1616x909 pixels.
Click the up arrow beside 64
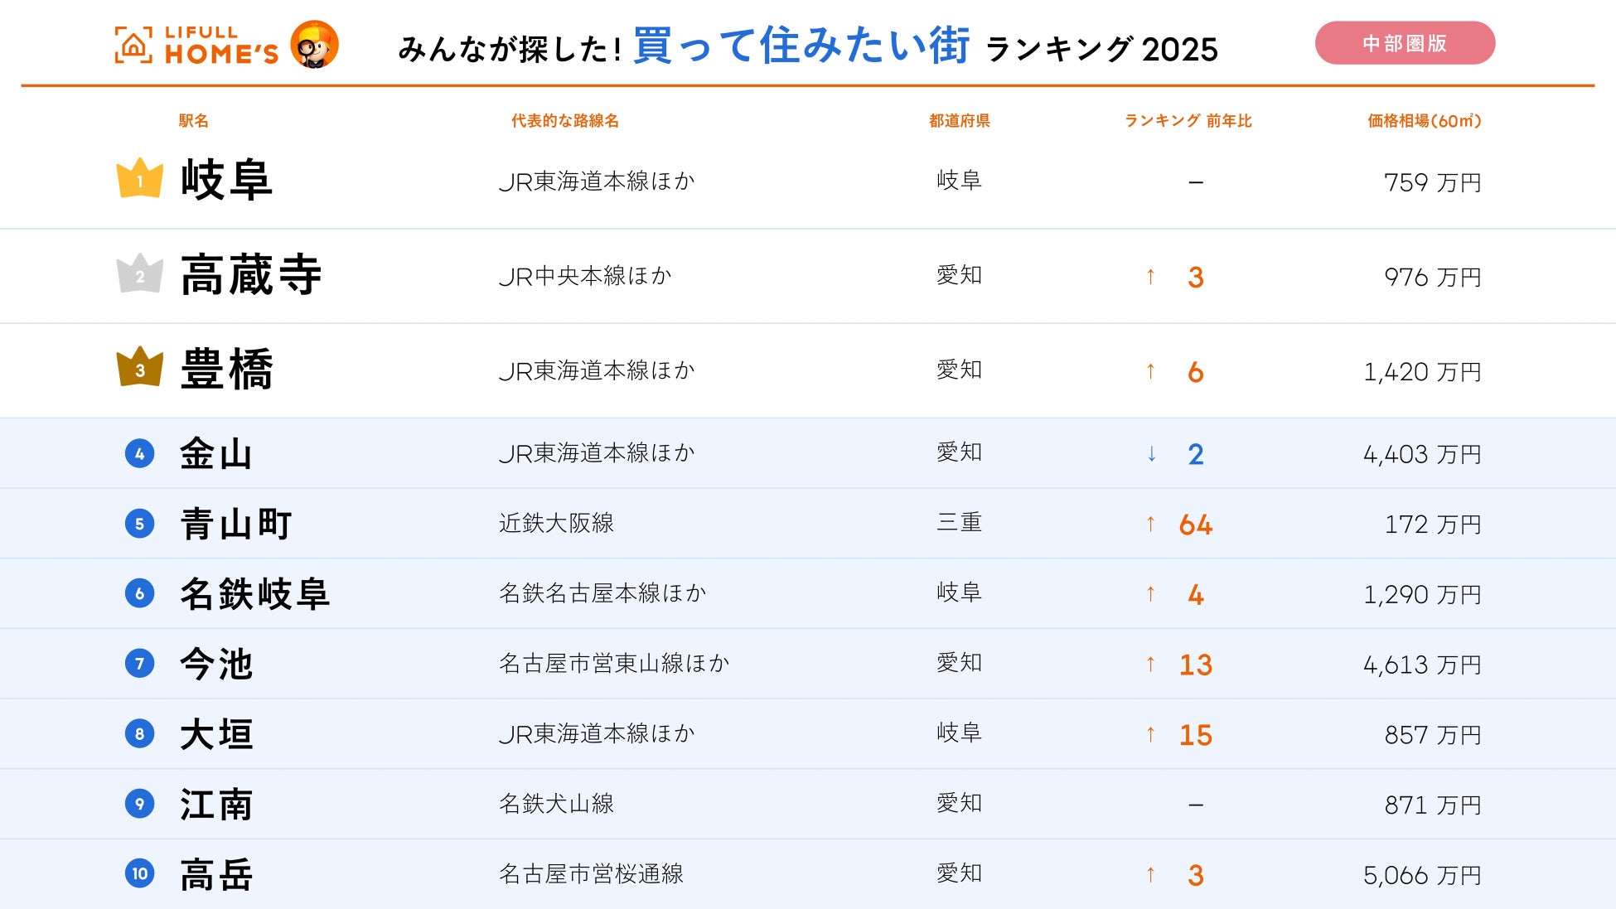click(1150, 524)
